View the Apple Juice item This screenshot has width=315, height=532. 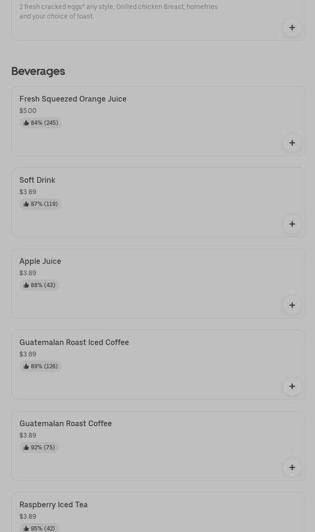click(40, 261)
